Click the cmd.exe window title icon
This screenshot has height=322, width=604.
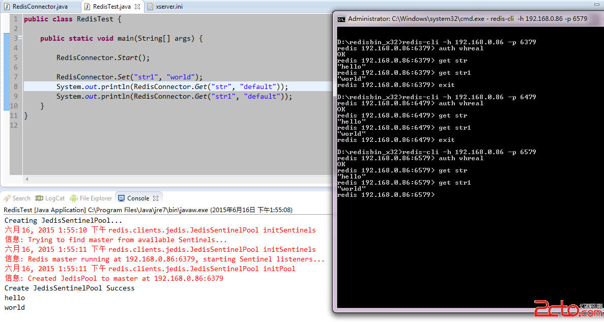pos(341,19)
